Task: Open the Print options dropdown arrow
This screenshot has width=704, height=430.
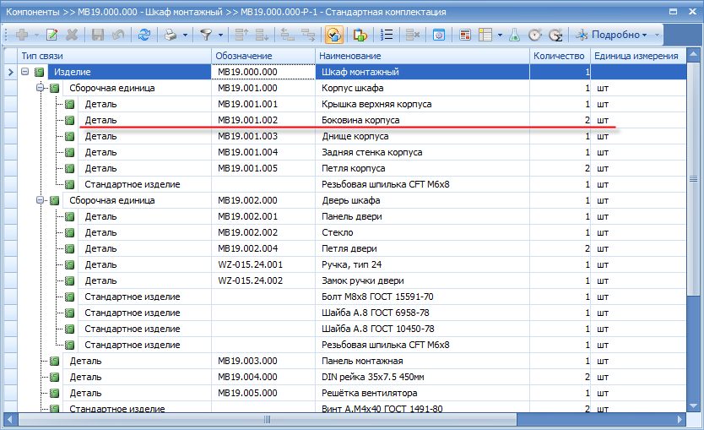Action: pos(185,35)
